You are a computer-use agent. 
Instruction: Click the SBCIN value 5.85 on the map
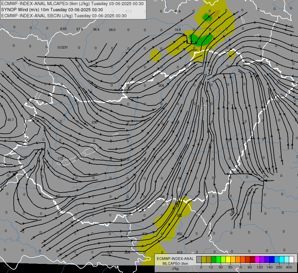[64, 29]
